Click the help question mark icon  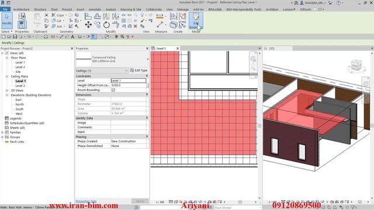click(x=338, y=3)
